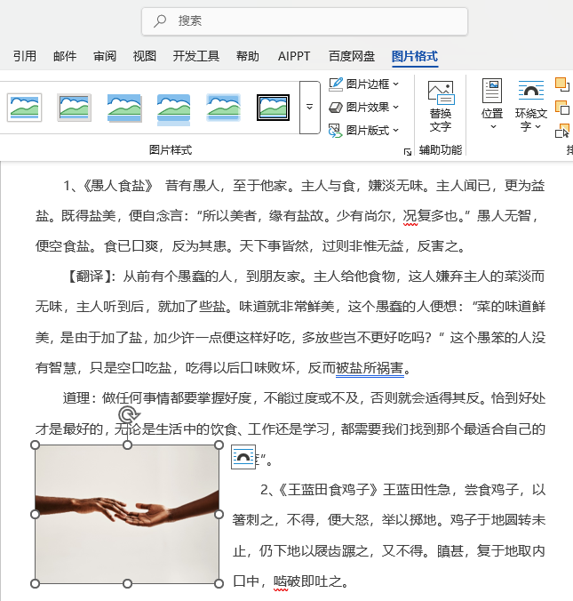
Task: Click the rotate handle above the image
Action: (128, 415)
